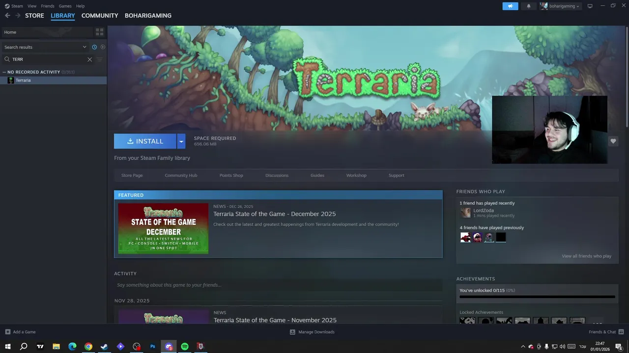Open advanced search filter options icon
This screenshot has height=353, width=629.
[100, 59]
